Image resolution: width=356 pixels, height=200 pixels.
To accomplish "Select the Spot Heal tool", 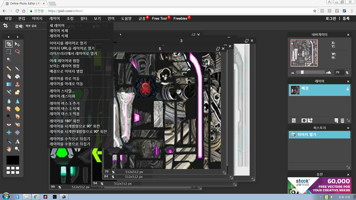I will pos(17,125).
